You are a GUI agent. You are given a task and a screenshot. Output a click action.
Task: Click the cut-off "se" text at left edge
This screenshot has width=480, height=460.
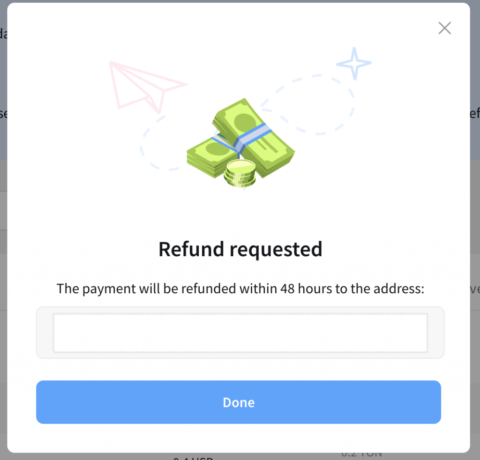point(3,114)
